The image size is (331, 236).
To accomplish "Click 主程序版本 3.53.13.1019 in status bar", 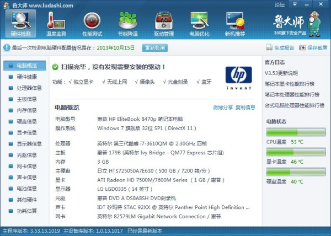I will point(31,231).
